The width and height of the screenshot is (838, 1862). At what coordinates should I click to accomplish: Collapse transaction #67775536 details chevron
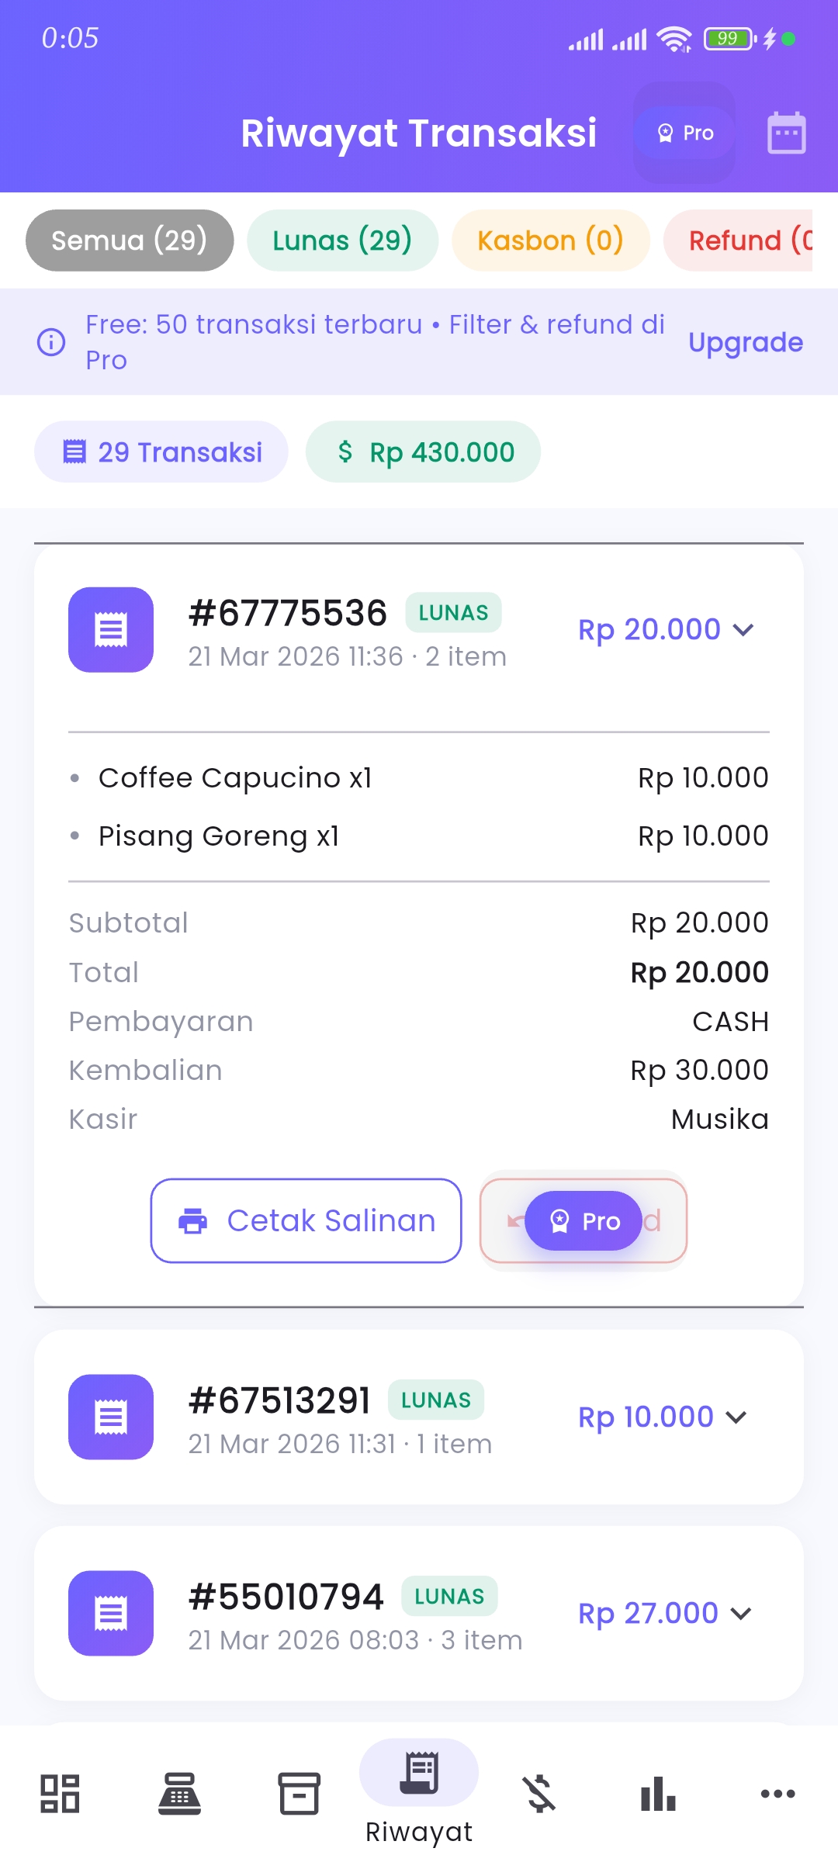(x=743, y=630)
